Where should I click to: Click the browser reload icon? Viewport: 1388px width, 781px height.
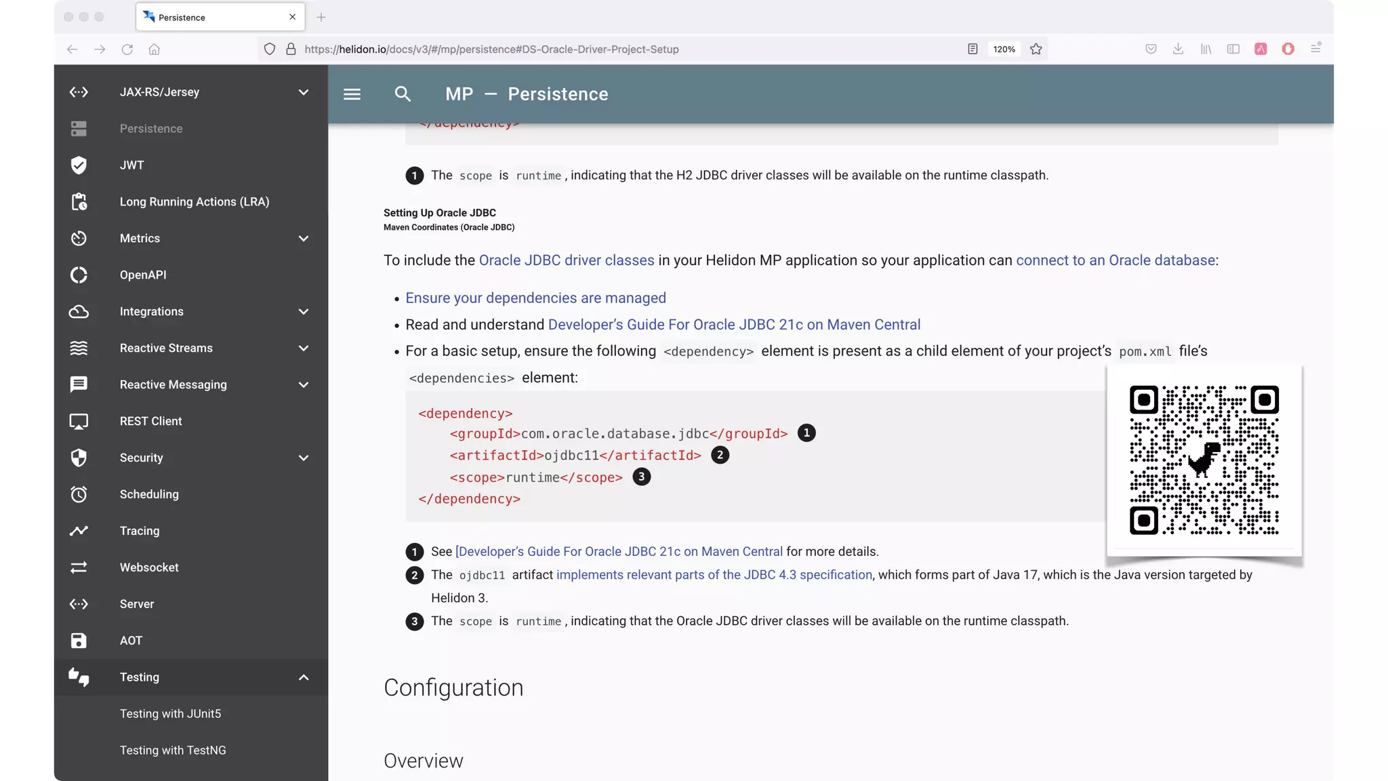(x=127, y=49)
